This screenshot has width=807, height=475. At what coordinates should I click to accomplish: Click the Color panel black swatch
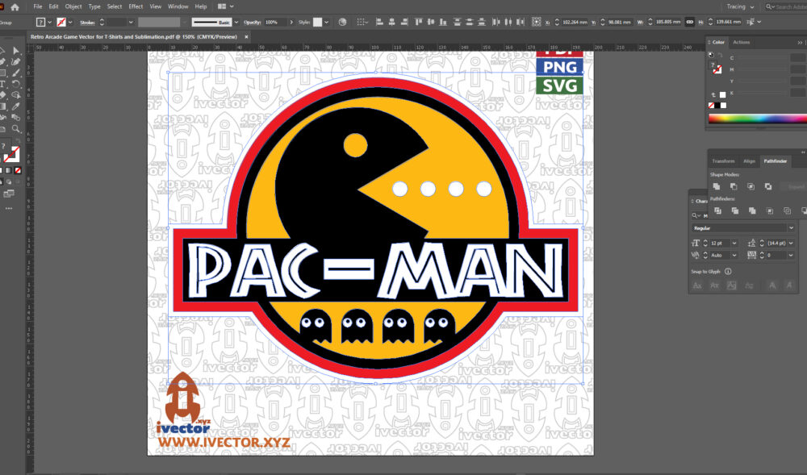(717, 106)
